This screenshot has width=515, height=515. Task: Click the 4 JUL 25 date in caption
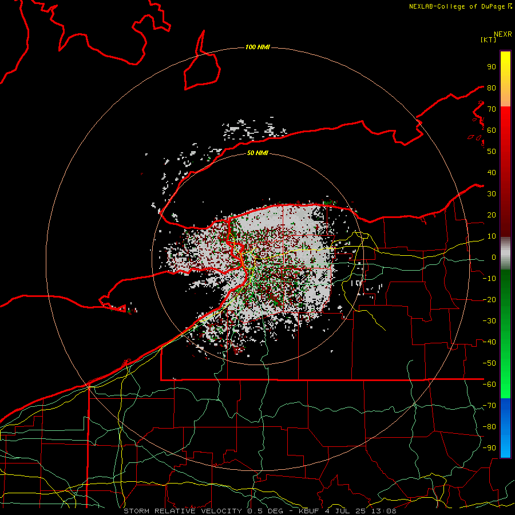point(346,511)
